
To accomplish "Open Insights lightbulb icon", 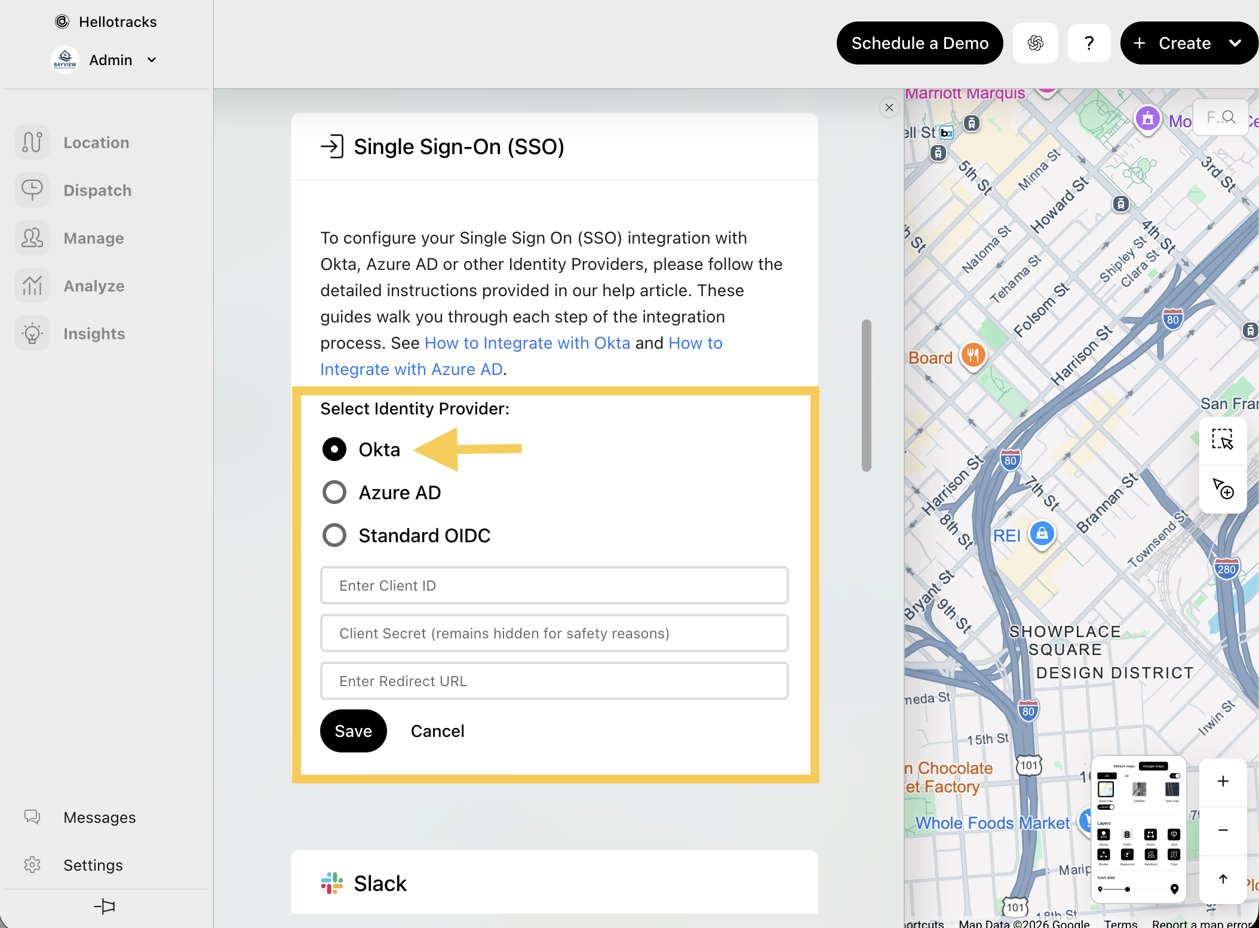I will pos(32,334).
